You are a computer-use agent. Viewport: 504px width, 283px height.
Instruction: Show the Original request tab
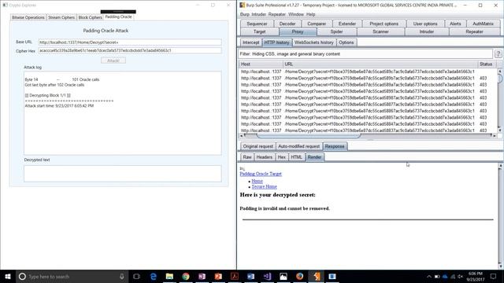(x=258, y=146)
